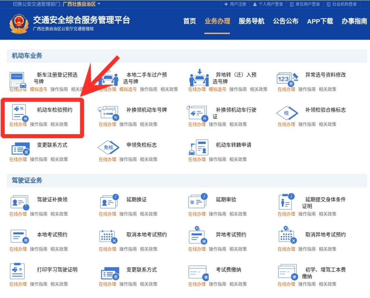Image resolution: width=370 pixels, height=298 pixels.
Task: Click the 用户注册 link
Action: (235, 4)
